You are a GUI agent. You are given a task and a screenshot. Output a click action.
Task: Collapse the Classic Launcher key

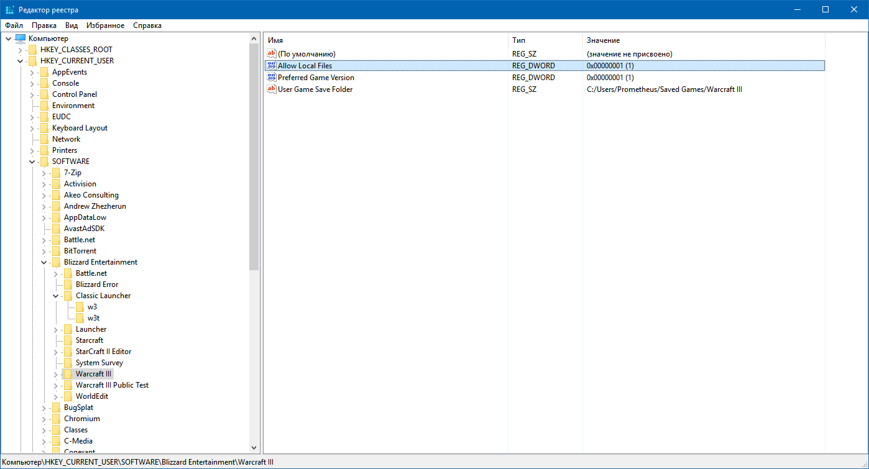(55, 296)
